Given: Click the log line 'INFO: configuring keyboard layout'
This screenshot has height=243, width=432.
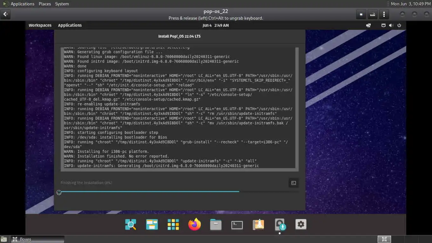Looking at the screenshot, I should [101, 71].
